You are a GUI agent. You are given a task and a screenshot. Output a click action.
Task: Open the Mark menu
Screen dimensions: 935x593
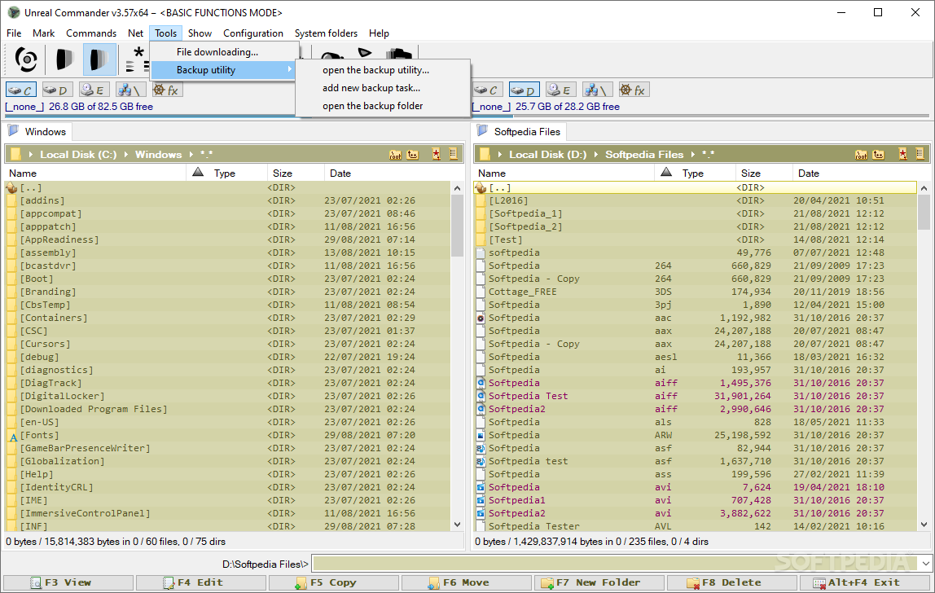point(43,33)
